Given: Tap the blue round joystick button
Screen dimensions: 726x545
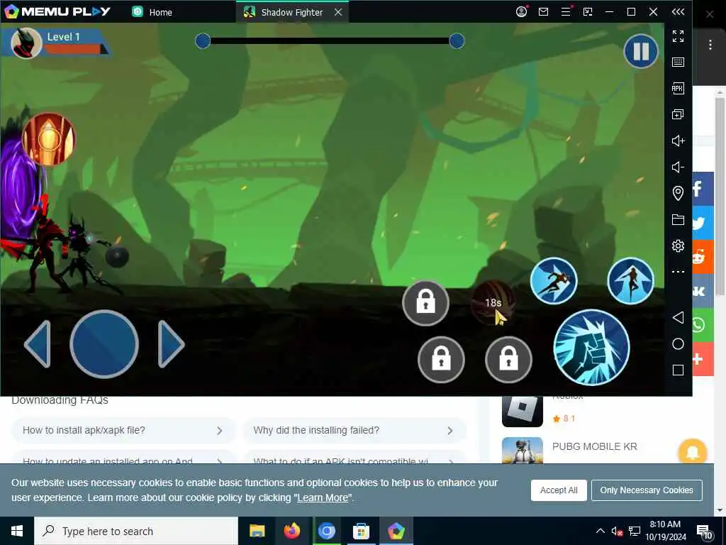Looking at the screenshot, I should point(104,344).
